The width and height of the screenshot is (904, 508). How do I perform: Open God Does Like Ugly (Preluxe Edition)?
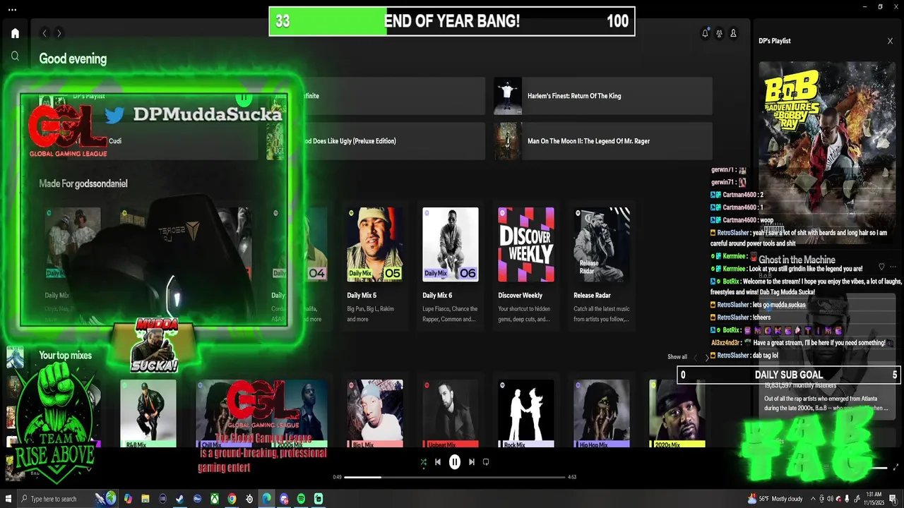(x=376, y=141)
